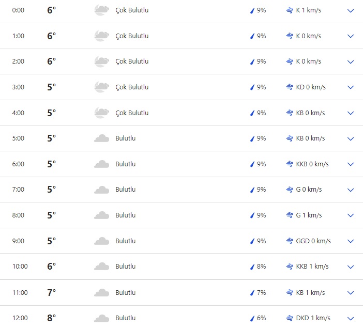Click the 10:00 time label

(20, 267)
